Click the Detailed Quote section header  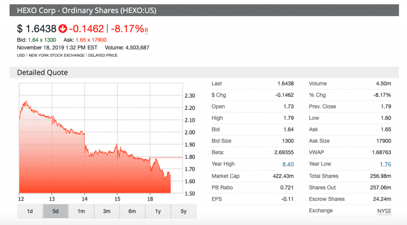point(42,72)
